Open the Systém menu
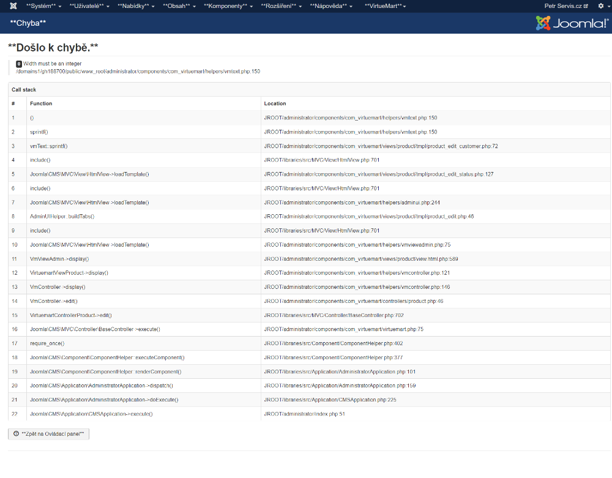Screen dimensions: 612x478 (x=43, y=6)
